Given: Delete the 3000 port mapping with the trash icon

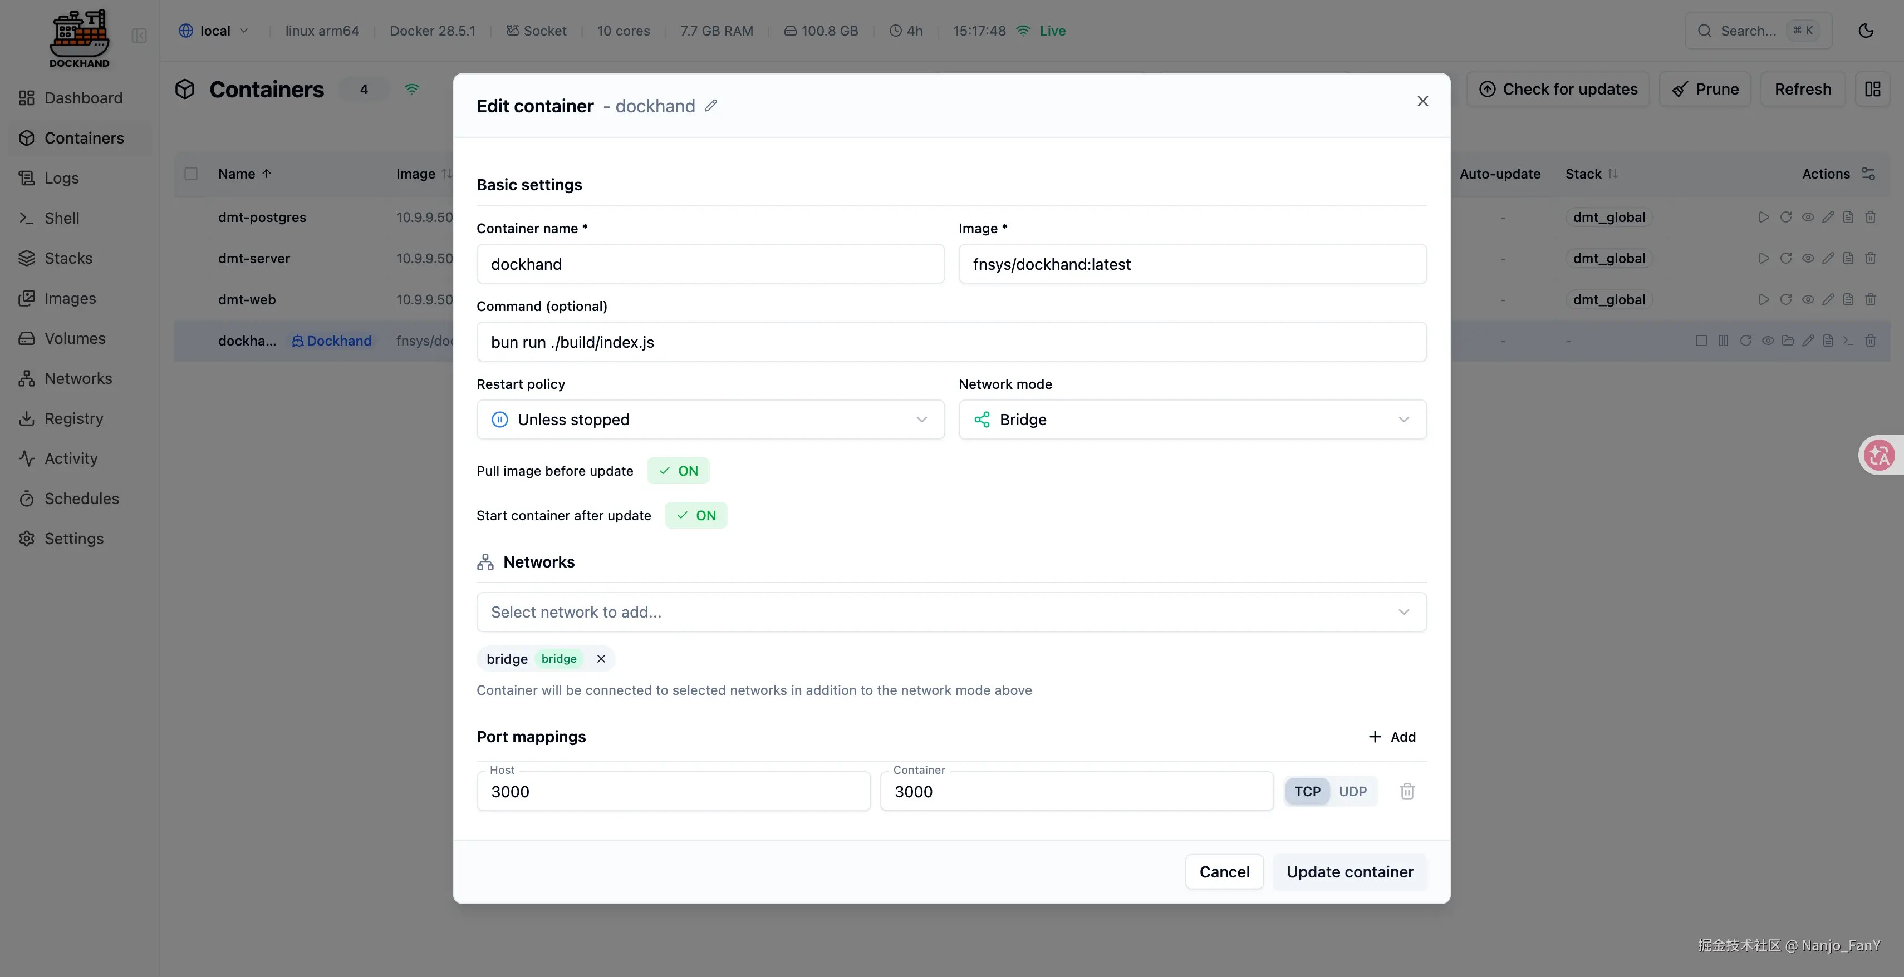Looking at the screenshot, I should coord(1406,792).
